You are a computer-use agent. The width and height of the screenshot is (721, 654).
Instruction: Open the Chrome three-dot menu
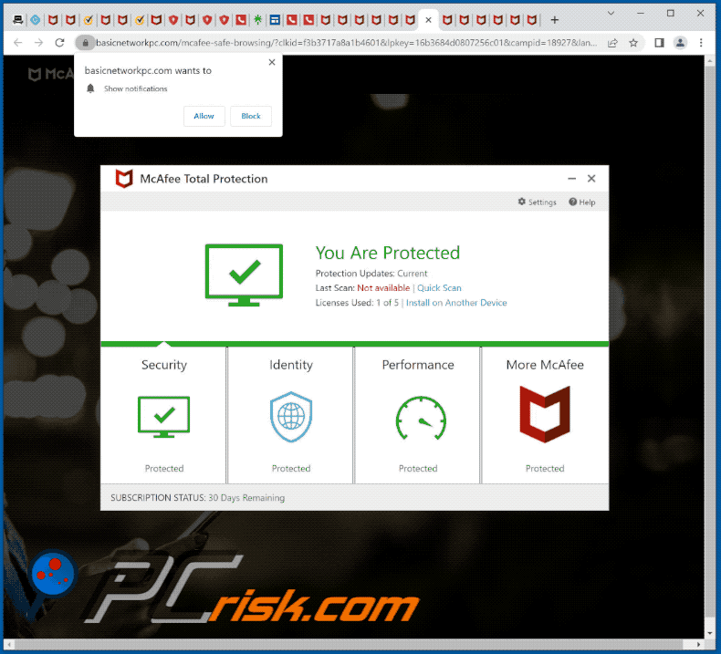click(x=701, y=43)
